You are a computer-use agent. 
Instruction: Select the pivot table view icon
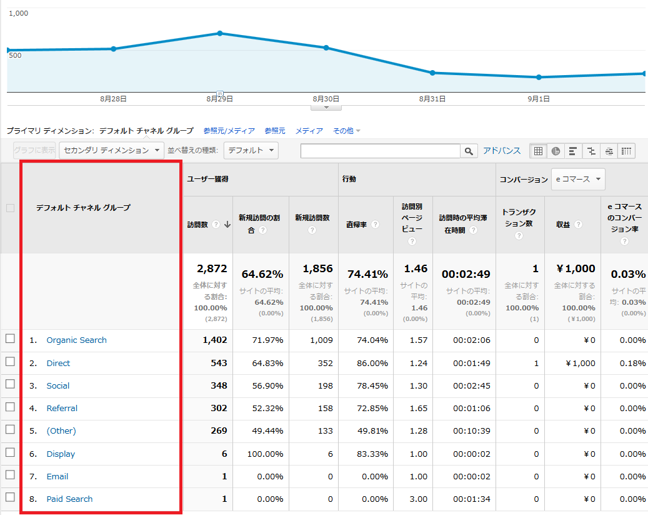pyautogui.click(x=626, y=151)
